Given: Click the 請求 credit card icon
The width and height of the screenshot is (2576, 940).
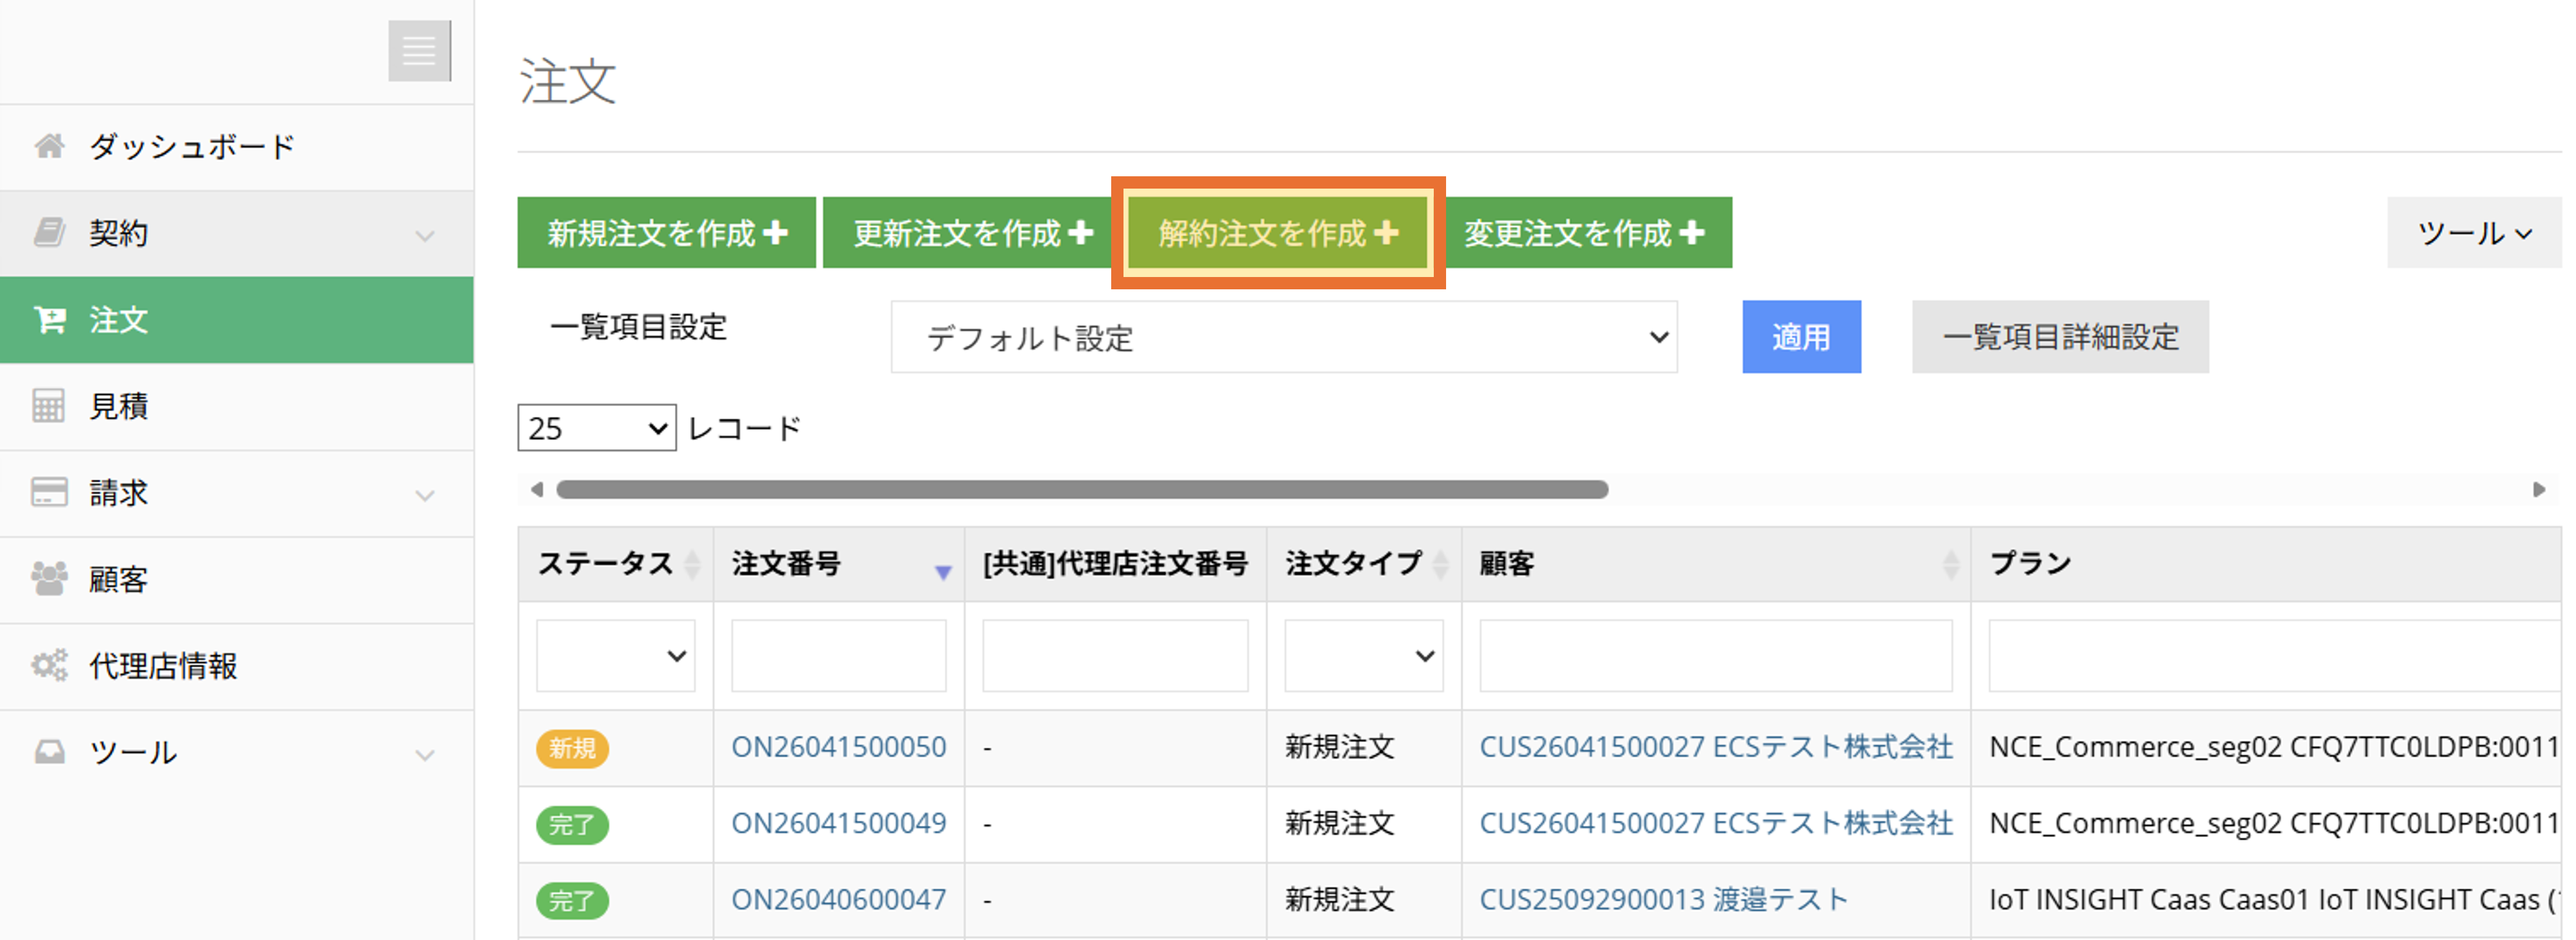Looking at the screenshot, I should click(x=49, y=492).
